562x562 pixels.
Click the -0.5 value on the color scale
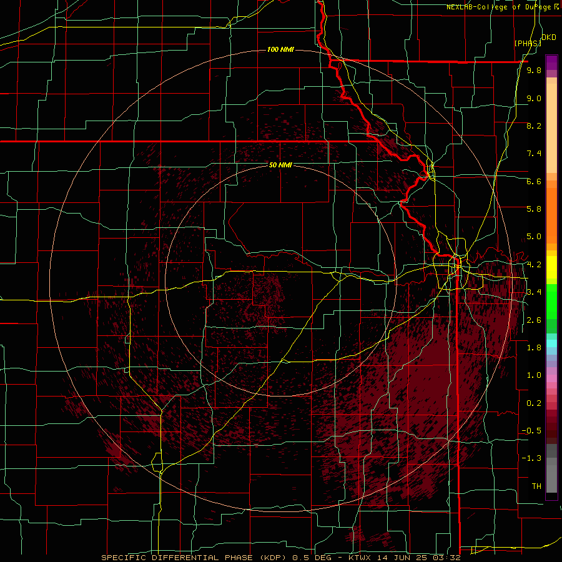tap(531, 431)
